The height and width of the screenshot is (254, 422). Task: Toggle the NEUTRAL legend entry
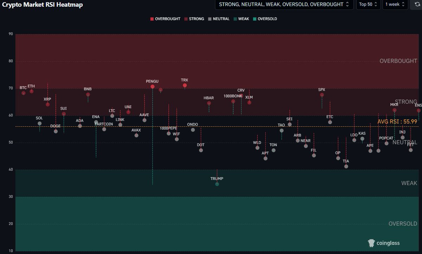pyautogui.click(x=218, y=19)
